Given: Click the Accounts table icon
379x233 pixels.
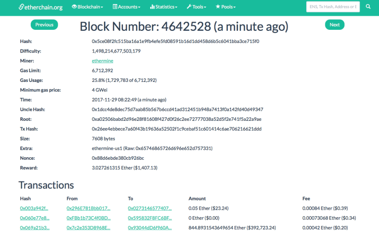Looking at the screenshot, I should 115,7.
